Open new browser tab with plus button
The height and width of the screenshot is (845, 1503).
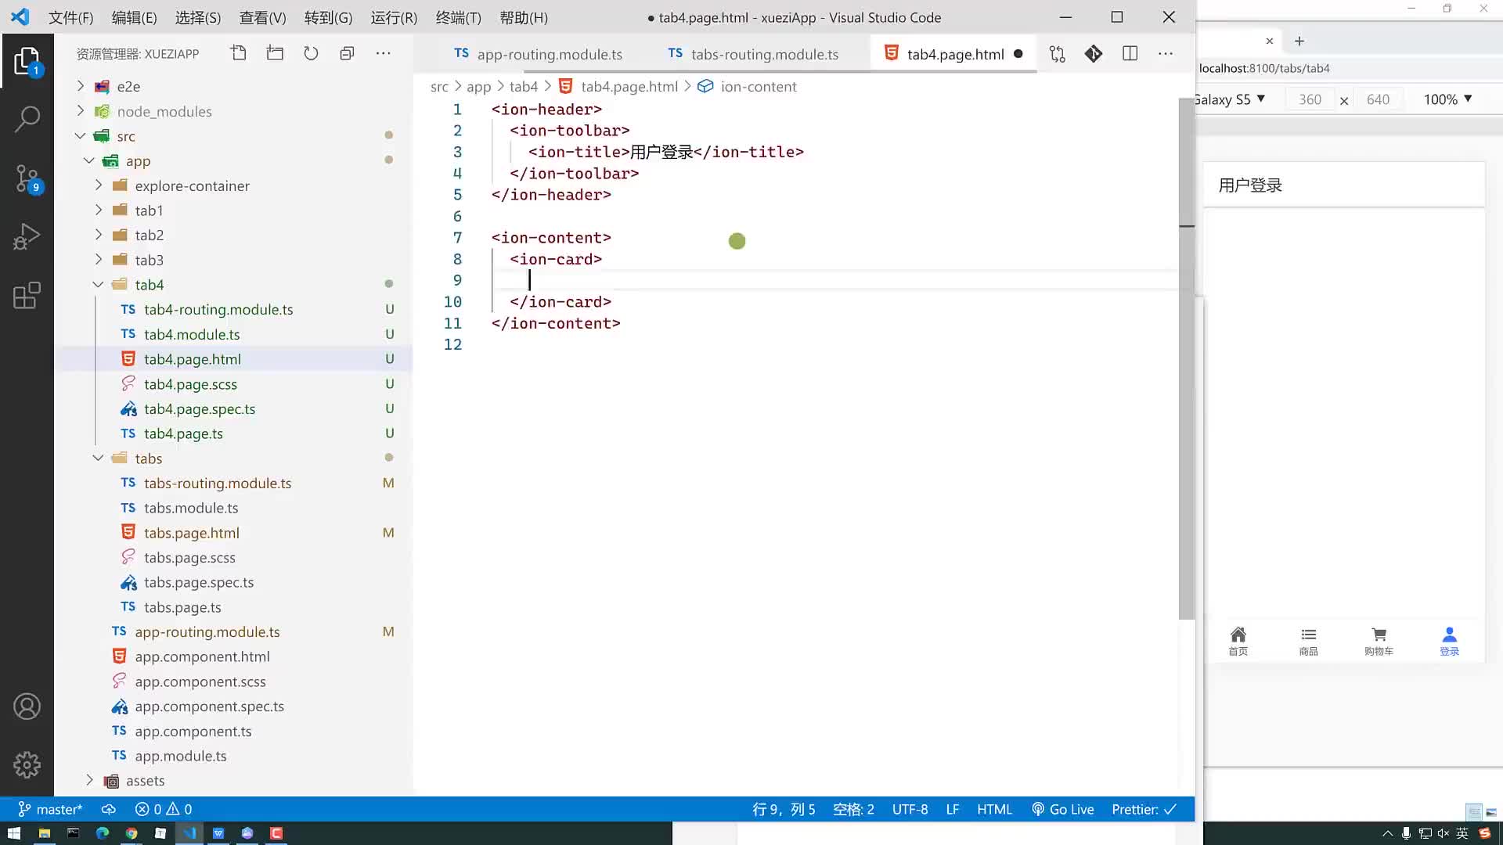click(1299, 41)
